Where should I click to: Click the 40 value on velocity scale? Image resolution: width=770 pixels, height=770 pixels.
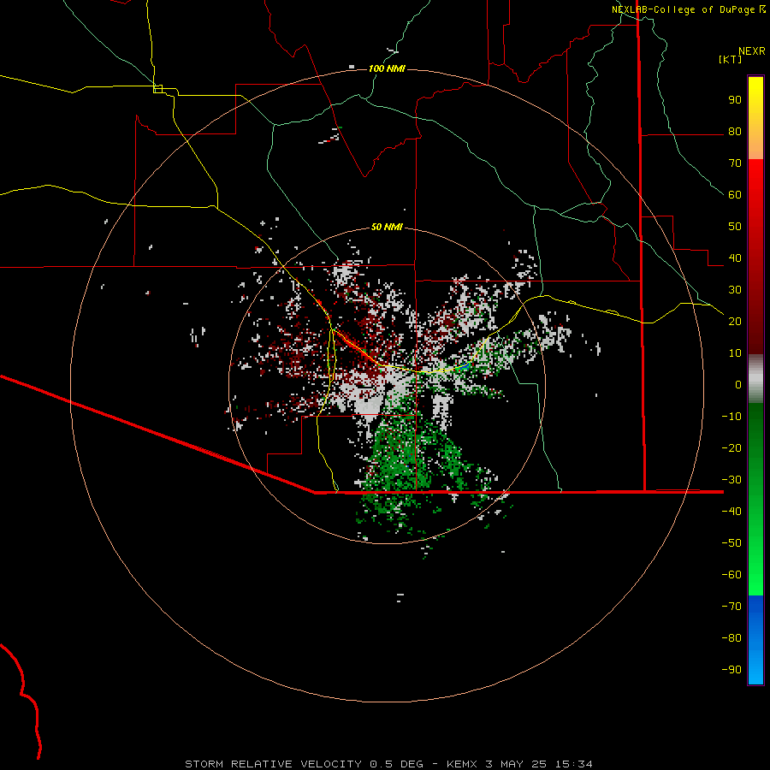click(735, 258)
